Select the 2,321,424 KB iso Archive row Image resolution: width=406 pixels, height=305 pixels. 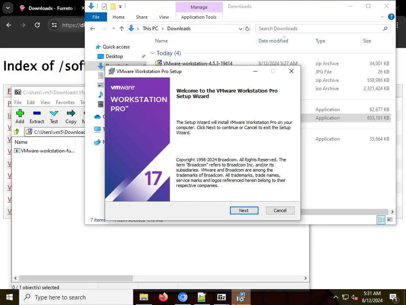[346, 89]
